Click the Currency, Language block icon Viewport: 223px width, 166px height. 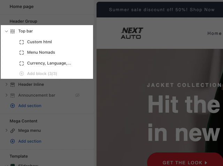click(x=22, y=63)
